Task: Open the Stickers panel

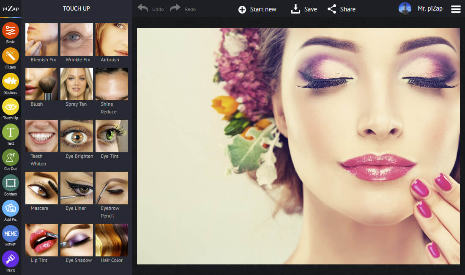Action: (11, 82)
